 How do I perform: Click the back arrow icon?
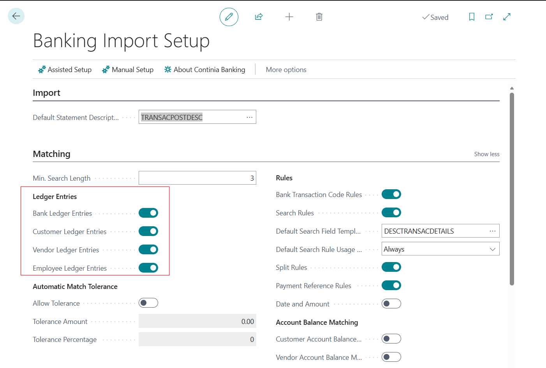[x=16, y=16]
